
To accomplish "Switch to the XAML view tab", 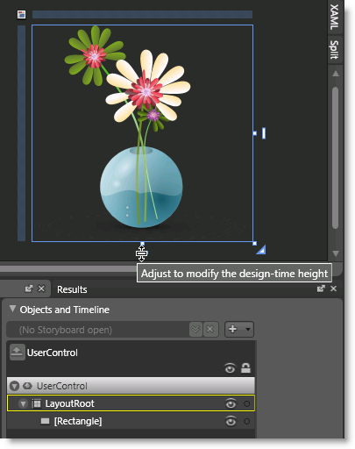I will (334, 18).
